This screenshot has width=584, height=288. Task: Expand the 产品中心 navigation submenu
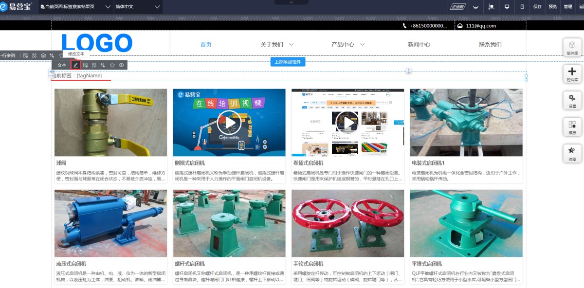[362, 44]
